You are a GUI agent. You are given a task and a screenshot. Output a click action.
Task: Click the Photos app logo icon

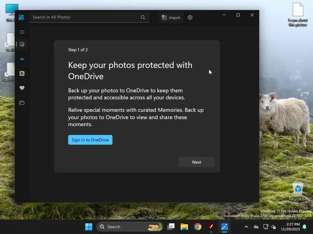tap(21, 17)
